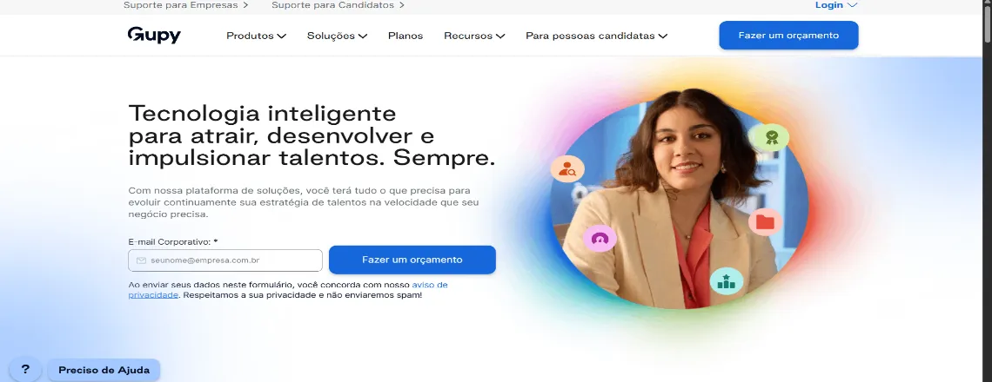
Task: Open Para pessoas candidatas dropdown
Action: click(597, 36)
